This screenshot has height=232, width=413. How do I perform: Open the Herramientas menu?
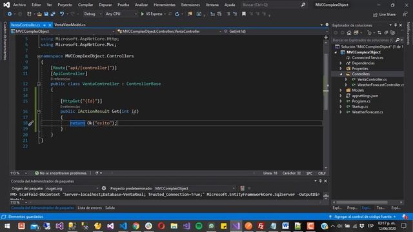coord(165,5)
